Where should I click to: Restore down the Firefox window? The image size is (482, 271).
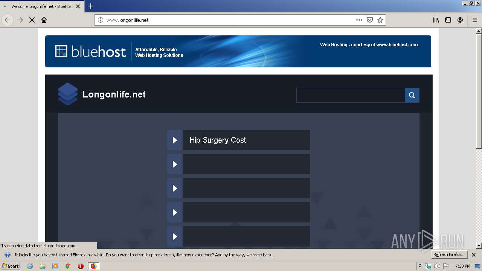(x=471, y=3)
